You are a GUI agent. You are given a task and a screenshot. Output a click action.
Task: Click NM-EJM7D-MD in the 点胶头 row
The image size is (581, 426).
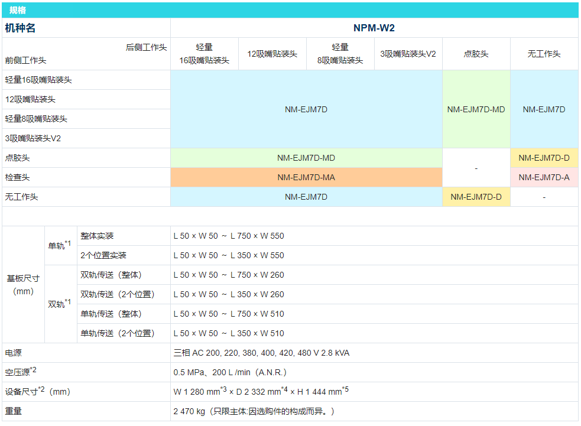point(306,158)
